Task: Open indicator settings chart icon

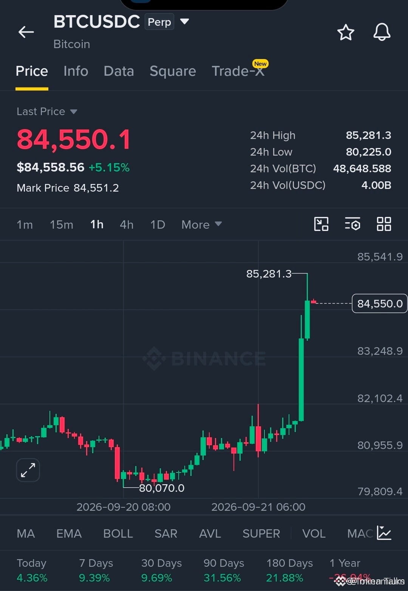Action: (x=384, y=533)
